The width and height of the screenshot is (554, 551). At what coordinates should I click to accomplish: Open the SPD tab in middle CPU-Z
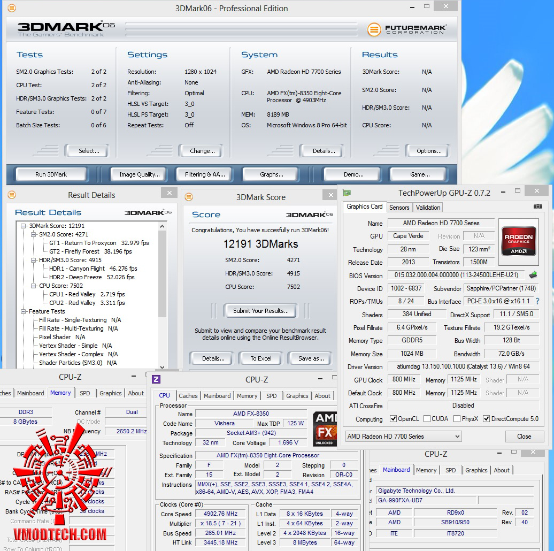coord(271,396)
